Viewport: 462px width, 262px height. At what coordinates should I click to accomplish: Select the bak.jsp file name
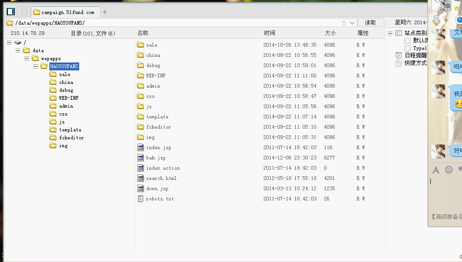[x=156, y=158]
